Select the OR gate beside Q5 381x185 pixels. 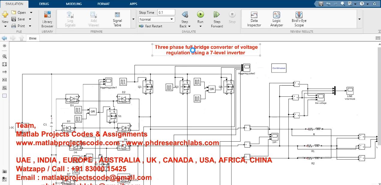click(x=212, y=89)
